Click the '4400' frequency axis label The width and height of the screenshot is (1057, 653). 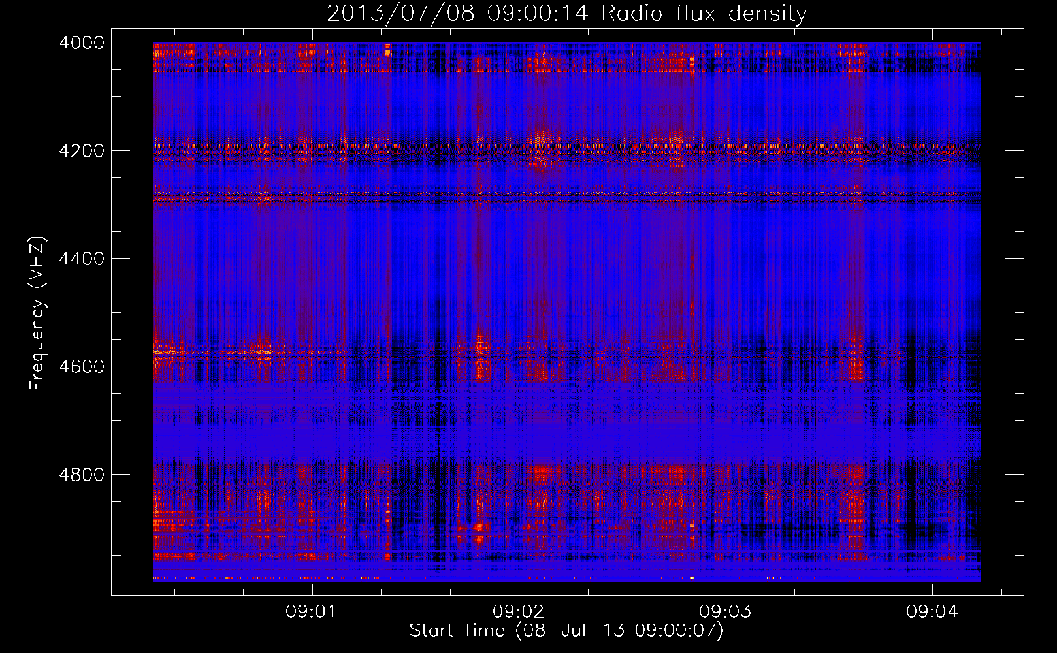point(82,259)
